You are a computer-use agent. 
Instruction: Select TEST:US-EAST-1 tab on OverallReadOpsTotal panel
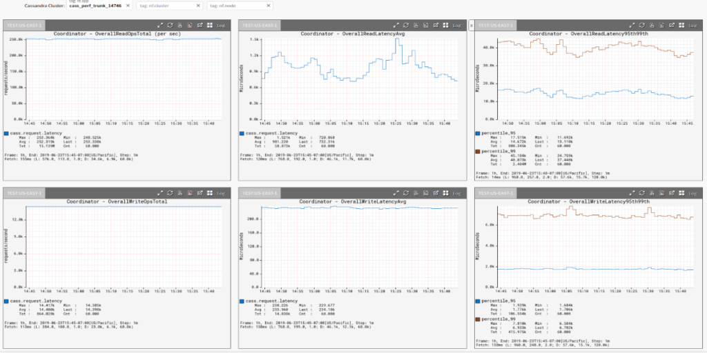(x=24, y=26)
